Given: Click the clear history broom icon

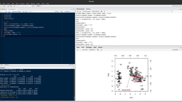Looking at the screenshot, I should pyautogui.click(x=104, y=11).
